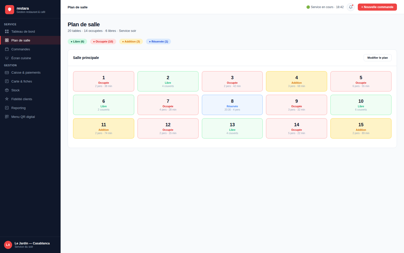Click the Fidélité clients star icon
Viewport: 404px width, 253px height.
pos(7,99)
